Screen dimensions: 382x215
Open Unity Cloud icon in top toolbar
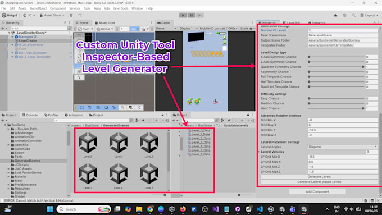coord(335,15)
